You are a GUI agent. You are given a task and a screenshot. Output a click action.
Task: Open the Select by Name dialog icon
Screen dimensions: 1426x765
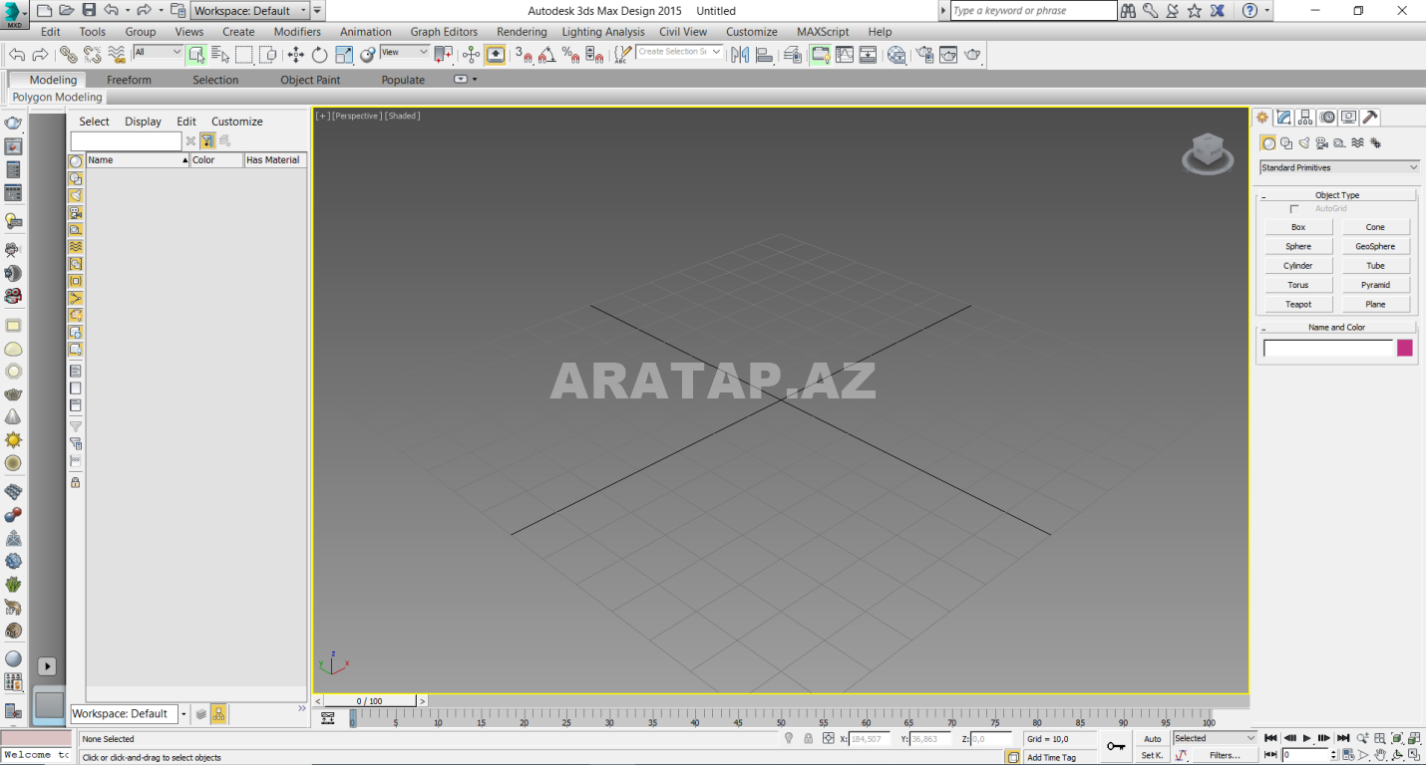click(x=220, y=55)
